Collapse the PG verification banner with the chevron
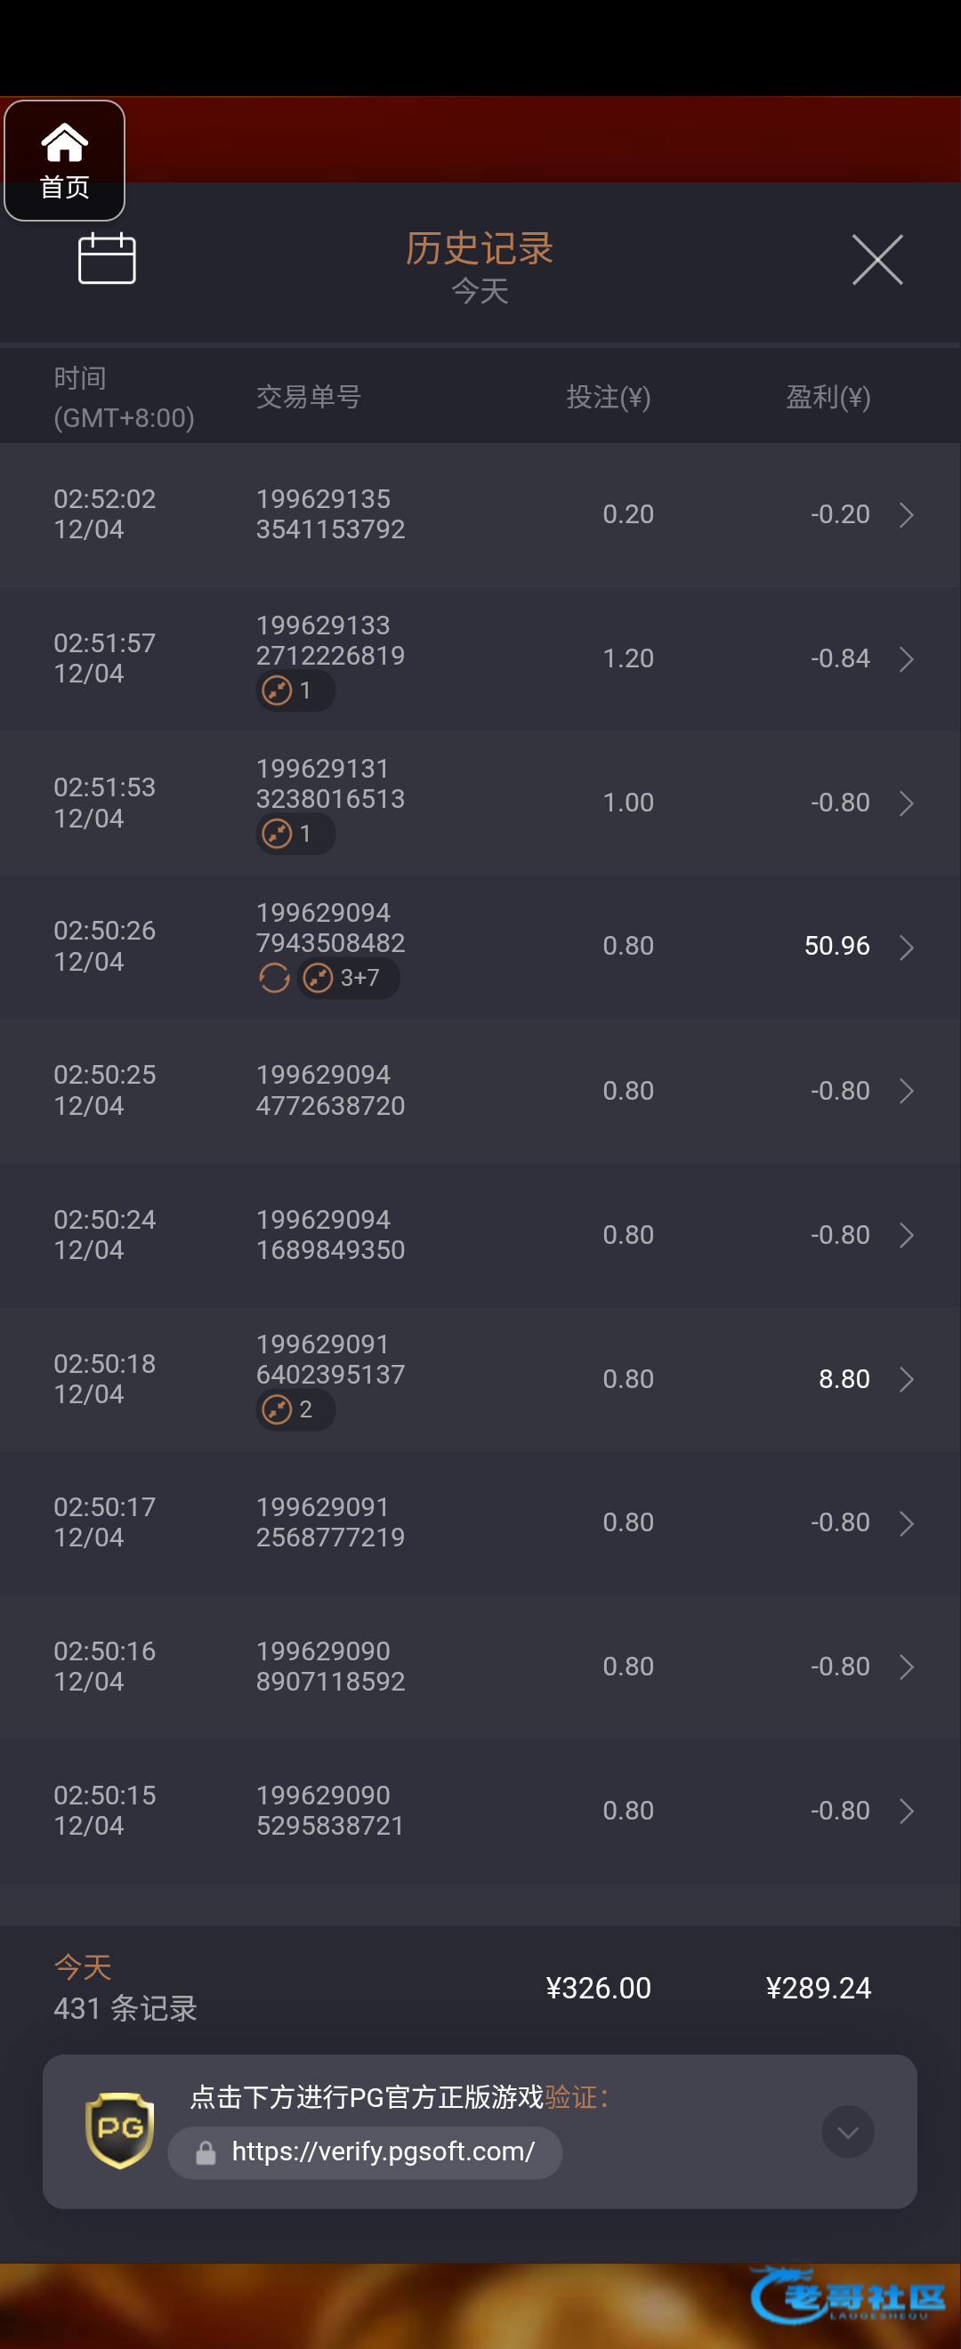The image size is (961, 2349). click(847, 2131)
